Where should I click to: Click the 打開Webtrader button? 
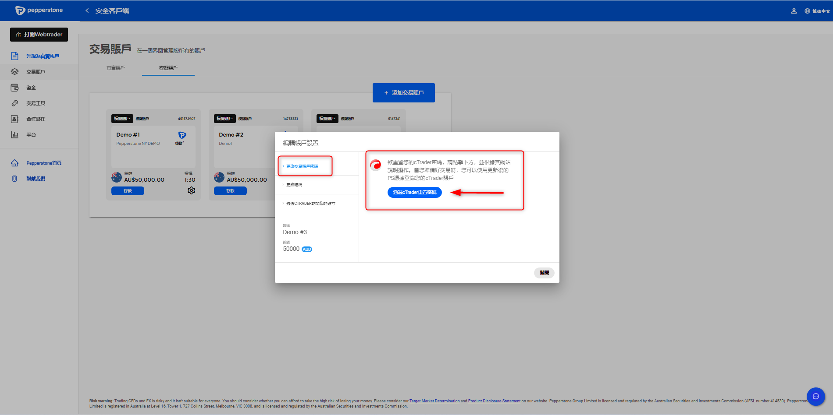pyautogui.click(x=39, y=35)
